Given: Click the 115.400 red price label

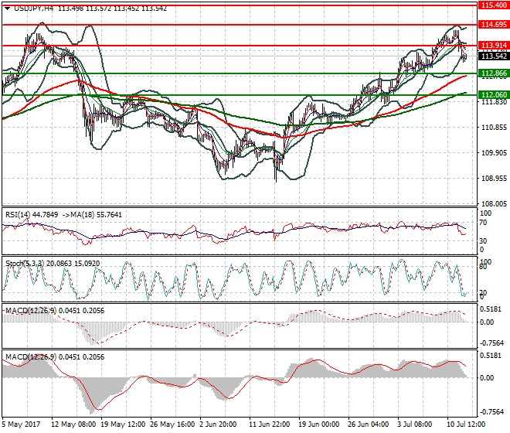Looking at the screenshot, I should (x=494, y=5).
